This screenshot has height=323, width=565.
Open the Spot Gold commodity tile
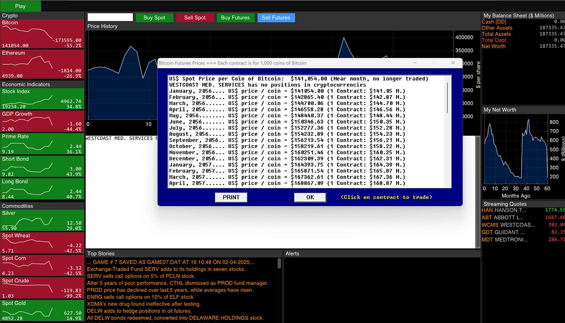coord(42,311)
